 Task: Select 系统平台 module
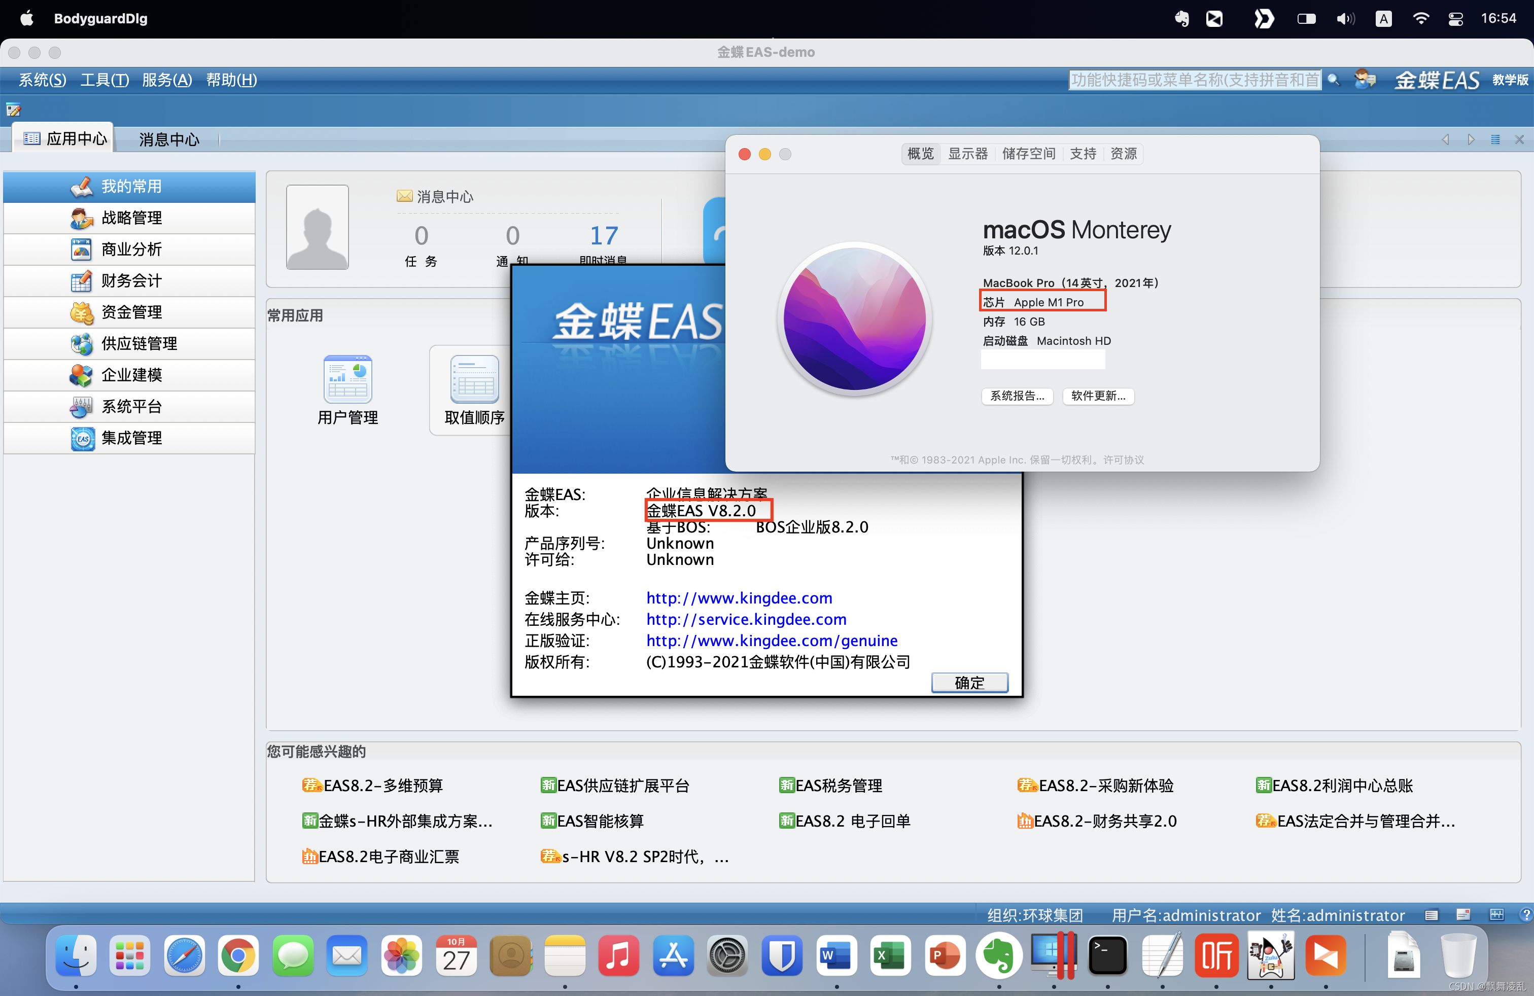(x=129, y=407)
